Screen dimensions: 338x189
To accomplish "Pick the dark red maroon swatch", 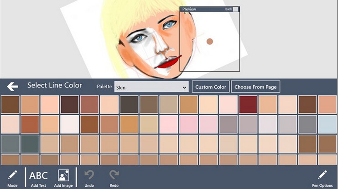I will pos(248,104).
